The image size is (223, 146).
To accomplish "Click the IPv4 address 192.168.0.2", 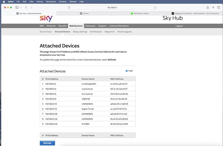I will point(51,84).
